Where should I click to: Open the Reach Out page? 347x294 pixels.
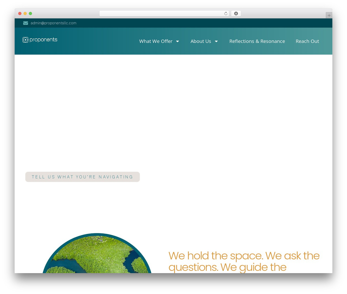pos(307,41)
